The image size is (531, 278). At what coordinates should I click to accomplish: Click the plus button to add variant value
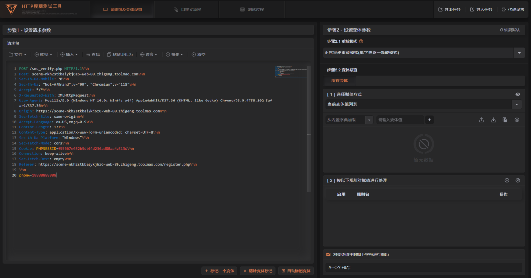point(429,120)
